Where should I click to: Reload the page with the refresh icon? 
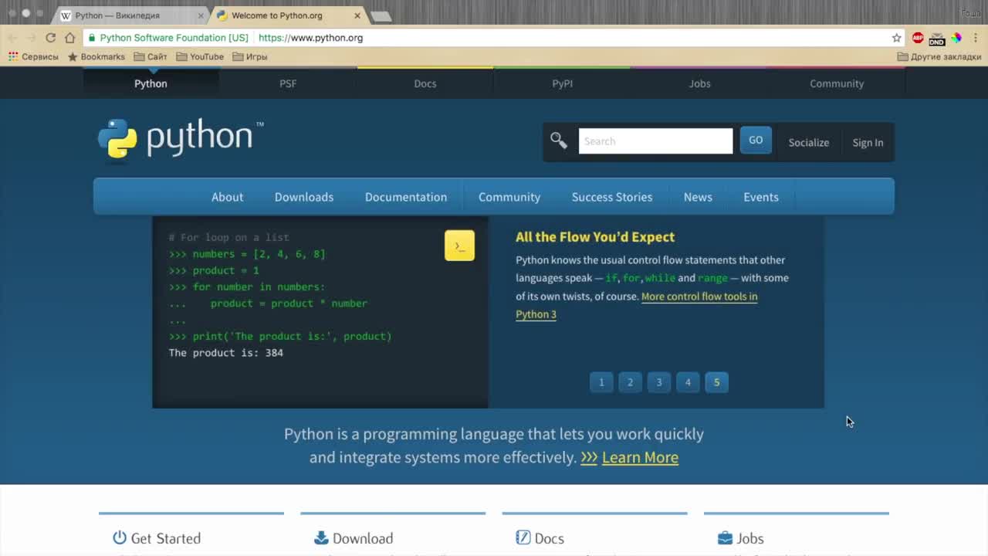click(51, 38)
